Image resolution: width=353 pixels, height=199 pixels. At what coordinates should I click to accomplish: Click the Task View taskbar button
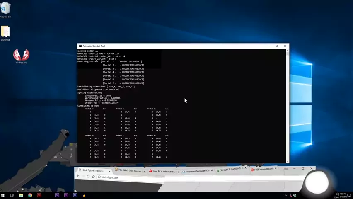tap(12, 195)
